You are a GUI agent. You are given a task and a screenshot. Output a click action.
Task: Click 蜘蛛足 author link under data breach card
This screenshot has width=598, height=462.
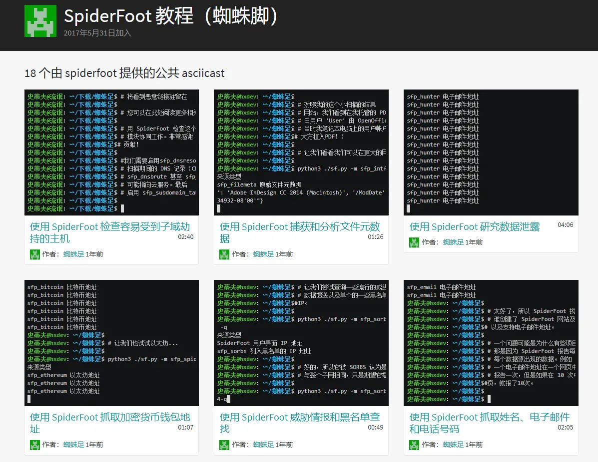click(453, 242)
